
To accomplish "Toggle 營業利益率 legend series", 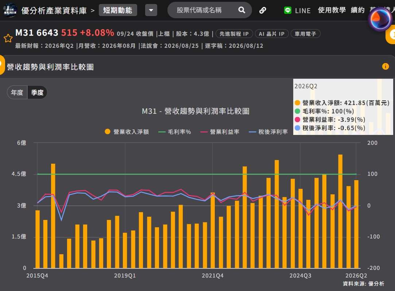I will (220, 132).
